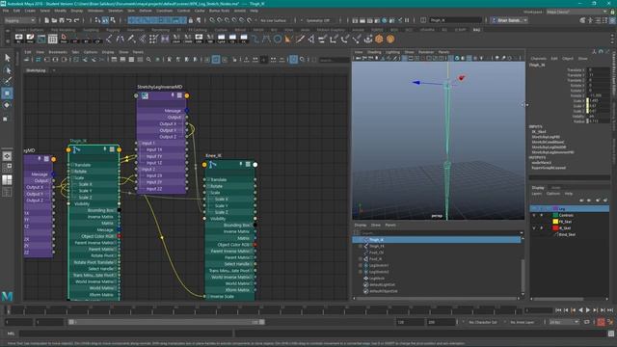This screenshot has height=347, width=617.
Task: Click the New Scene icon in the status line
Action: click(x=47, y=20)
